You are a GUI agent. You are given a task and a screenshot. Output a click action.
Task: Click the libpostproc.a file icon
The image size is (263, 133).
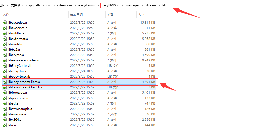pos(5,98)
